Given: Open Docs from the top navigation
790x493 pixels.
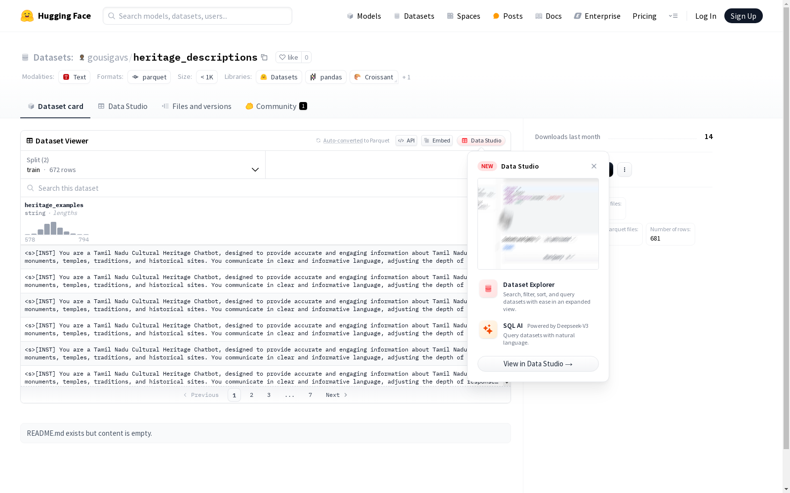Looking at the screenshot, I should pos(549,16).
